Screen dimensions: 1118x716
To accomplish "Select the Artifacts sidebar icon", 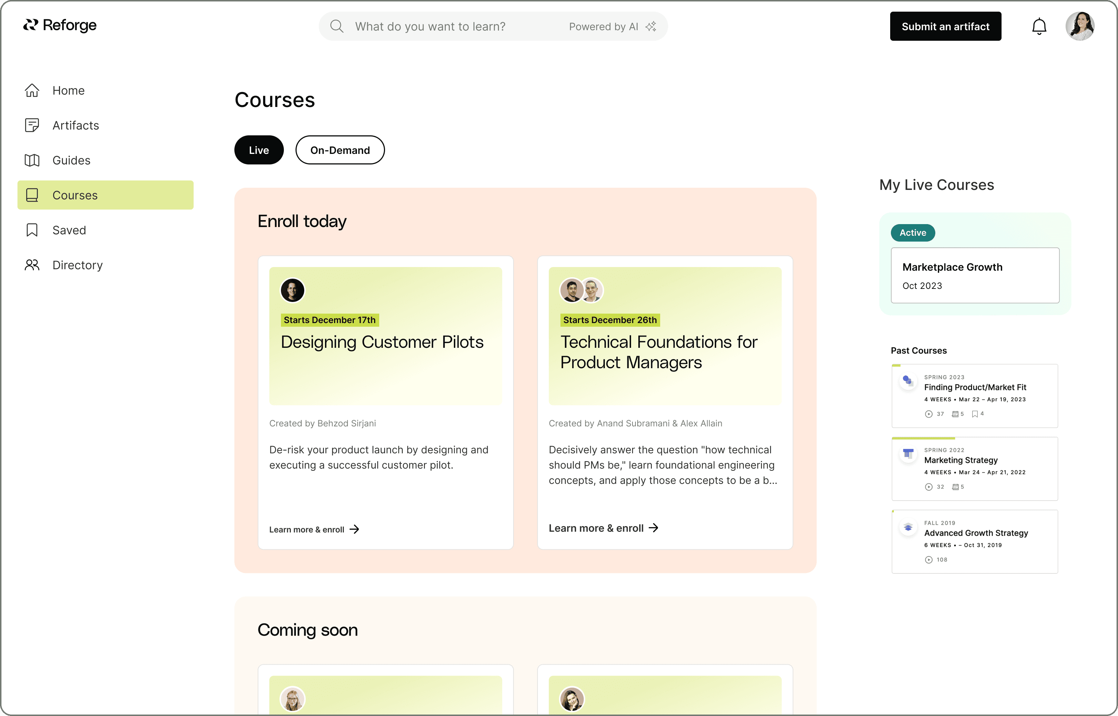I will coord(32,125).
